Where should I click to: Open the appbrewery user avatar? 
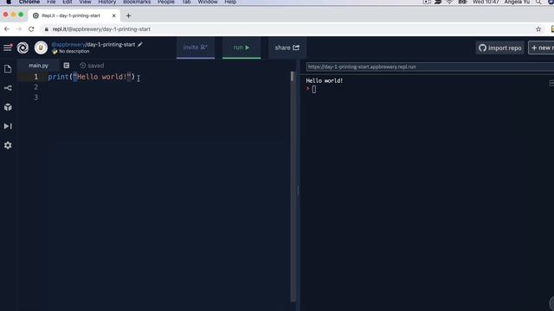coord(41,48)
